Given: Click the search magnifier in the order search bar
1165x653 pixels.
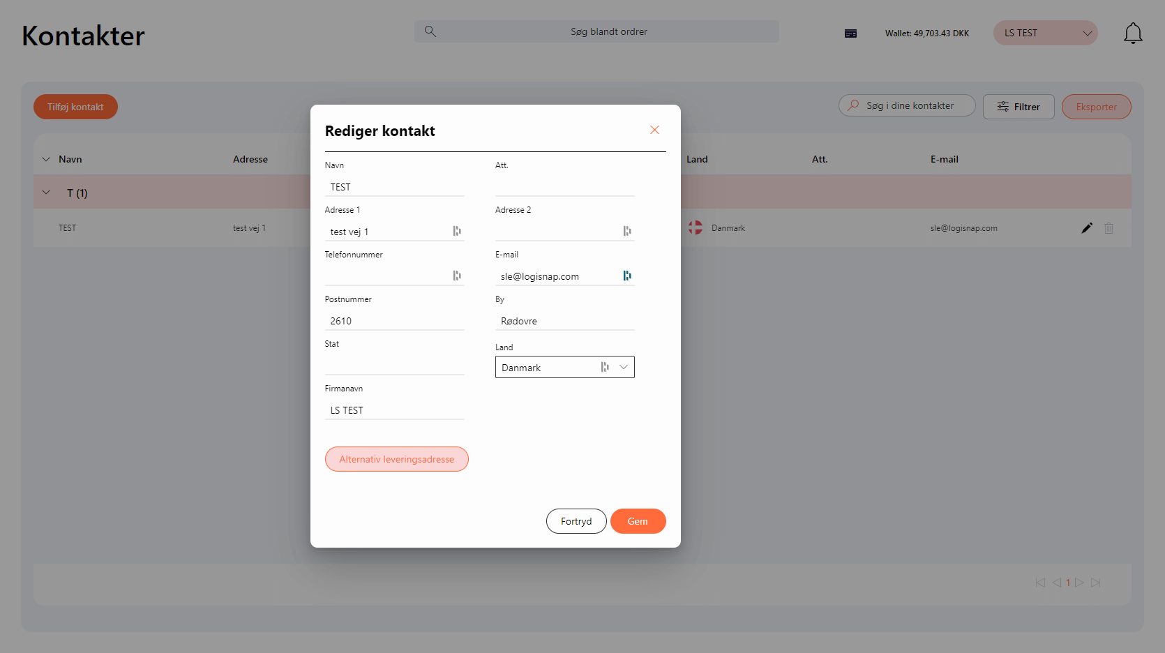Looking at the screenshot, I should [x=430, y=31].
